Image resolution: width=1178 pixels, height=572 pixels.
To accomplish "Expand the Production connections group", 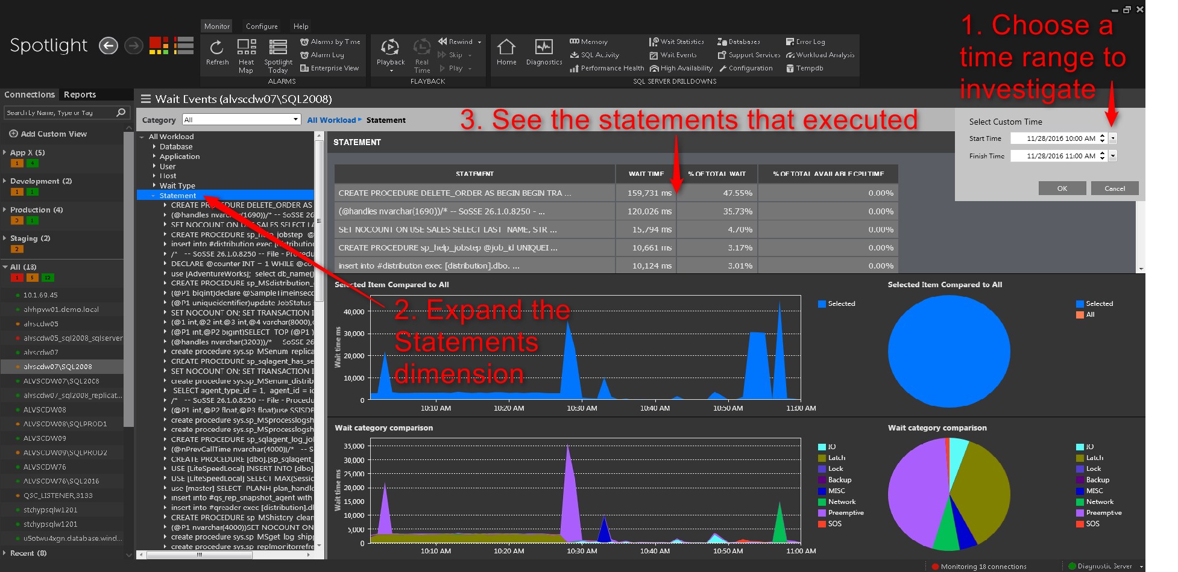I will [x=5, y=210].
